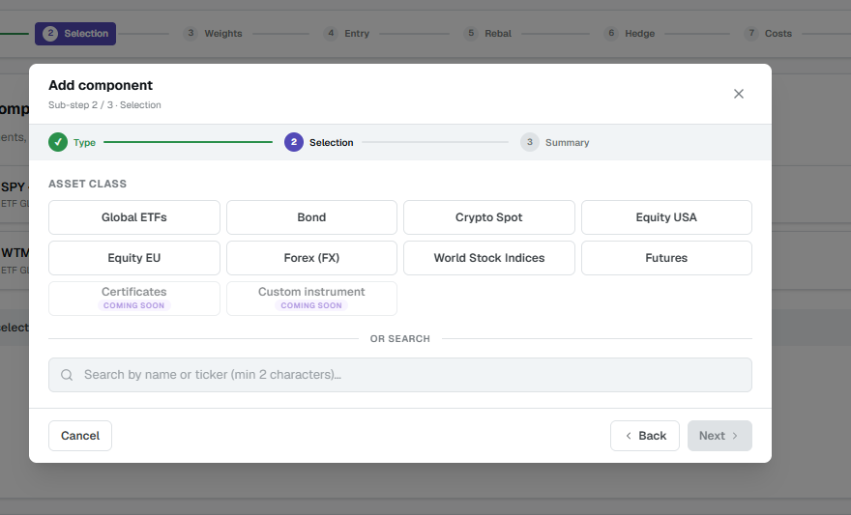Screen dimensions: 851x515
Task: Open the Entry step in background wizard
Action: (346, 34)
